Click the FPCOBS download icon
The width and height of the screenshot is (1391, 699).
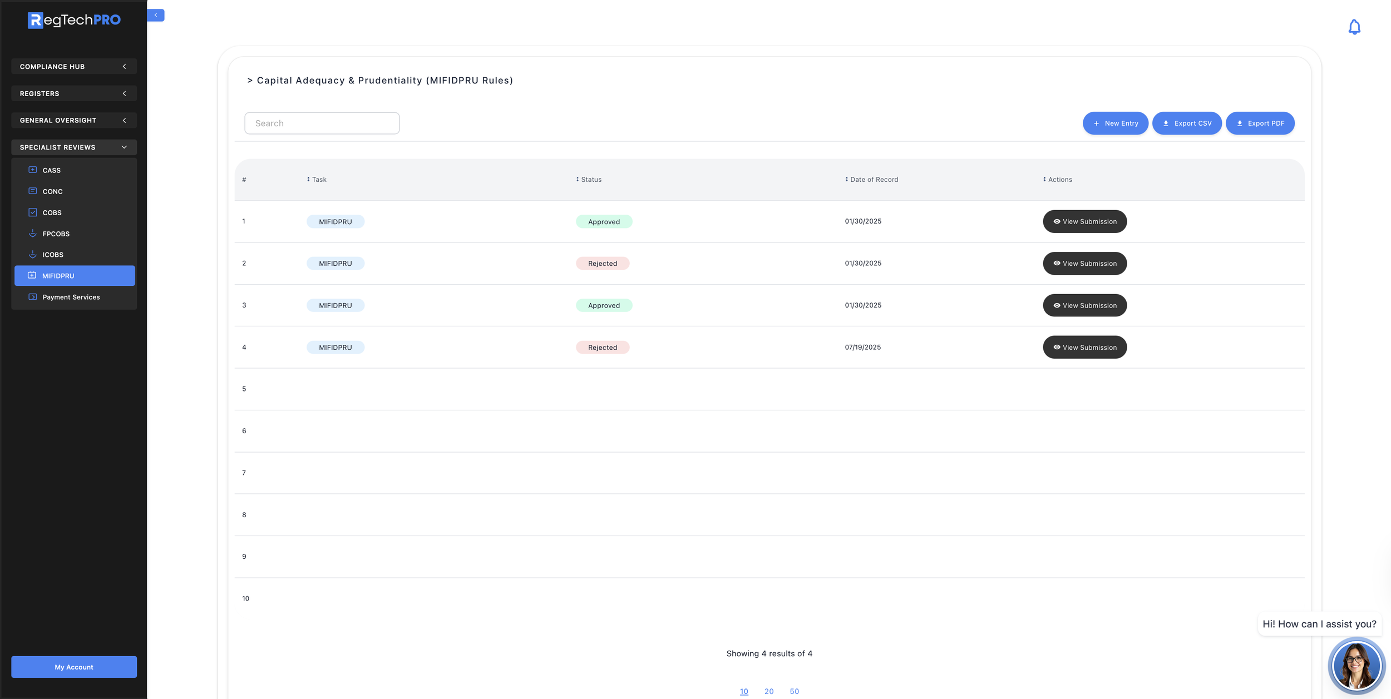pyautogui.click(x=33, y=234)
